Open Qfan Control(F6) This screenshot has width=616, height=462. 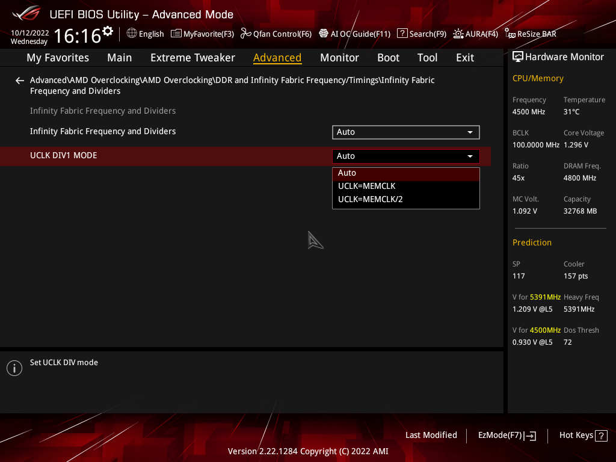tap(276, 34)
